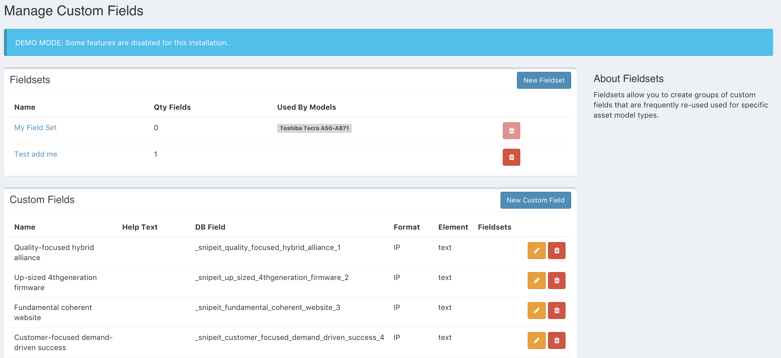This screenshot has height=358, width=781.
Task: Click the Format column header
Action: (x=407, y=227)
